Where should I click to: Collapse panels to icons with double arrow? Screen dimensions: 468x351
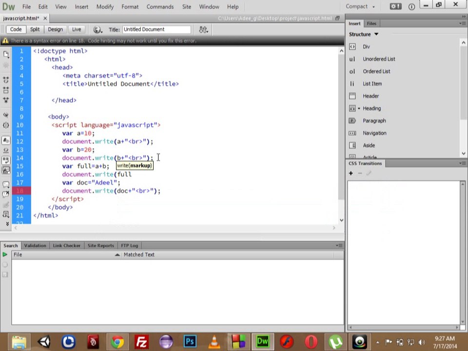pyautogui.click(x=464, y=17)
